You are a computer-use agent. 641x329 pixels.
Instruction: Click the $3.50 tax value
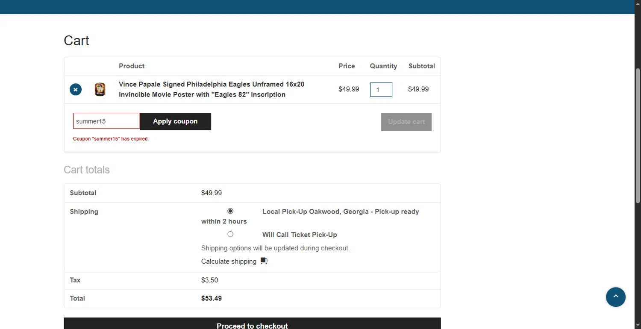pyautogui.click(x=210, y=280)
